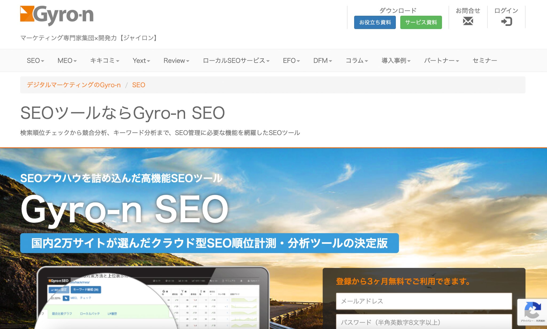Click the Gyro-n logo
The height and width of the screenshot is (329, 547).
pos(57,15)
